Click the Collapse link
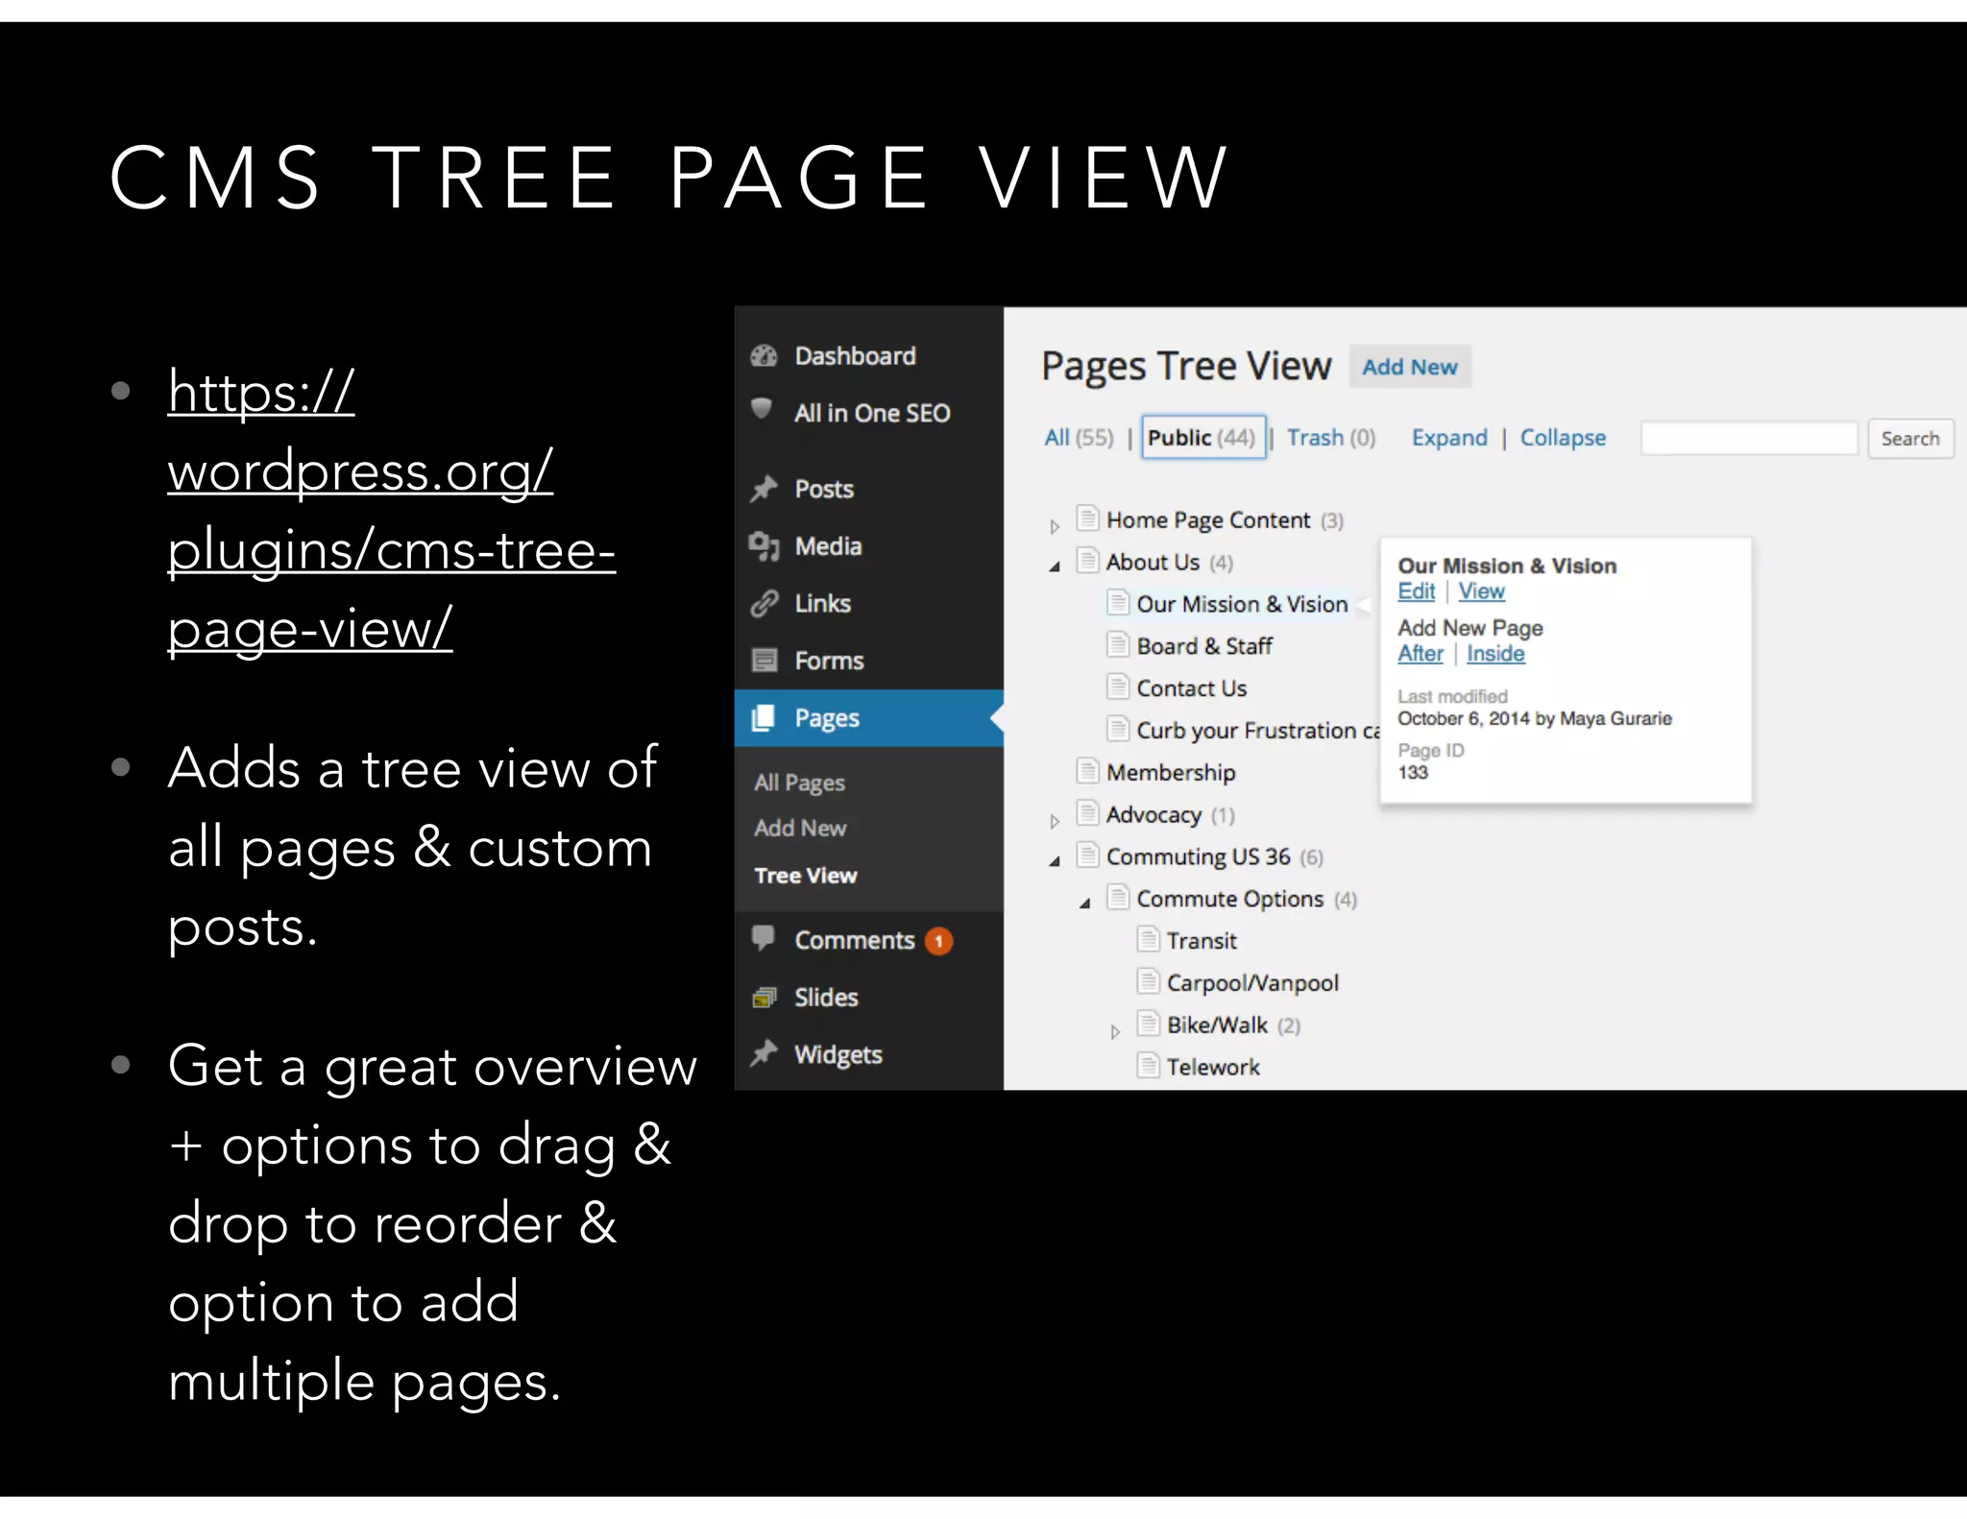The height and width of the screenshot is (1519, 1967). [1563, 438]
